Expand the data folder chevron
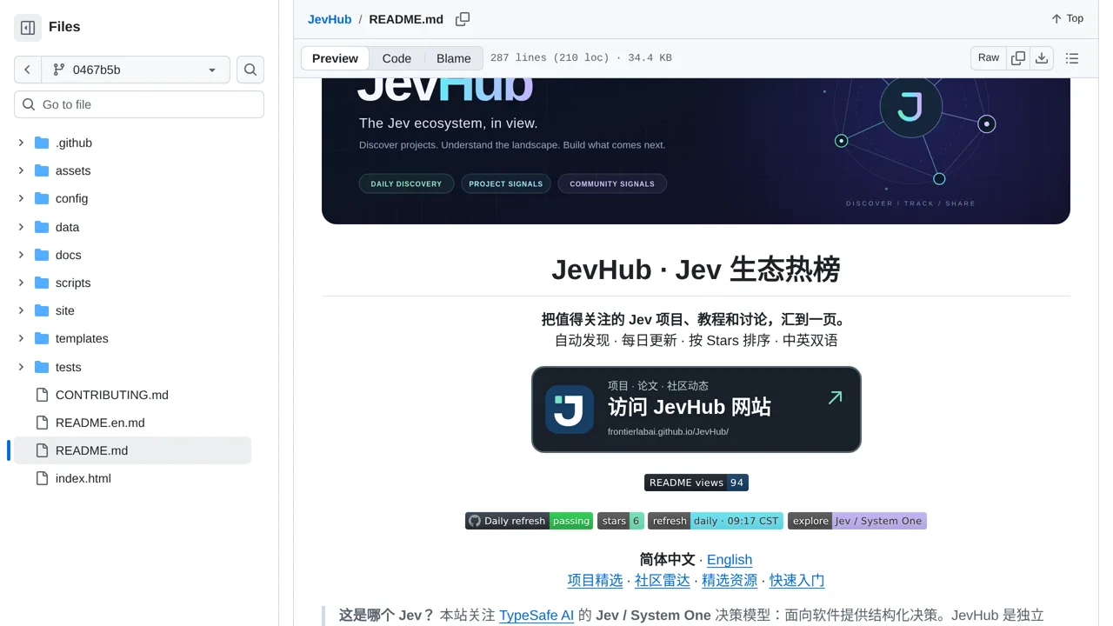 pos(21,227)
